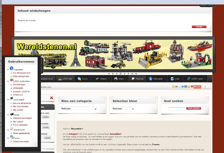Click the zoek button under 'rmatie'
Screen dimensions: 224x153
pos(46,127)
